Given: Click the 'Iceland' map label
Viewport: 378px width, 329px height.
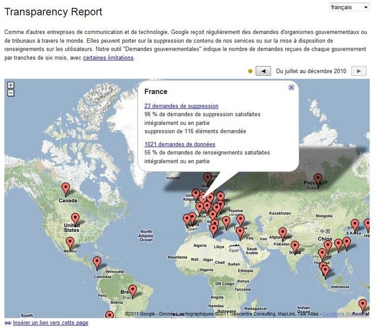Looking at the screenshot, I should coord(173,178).
